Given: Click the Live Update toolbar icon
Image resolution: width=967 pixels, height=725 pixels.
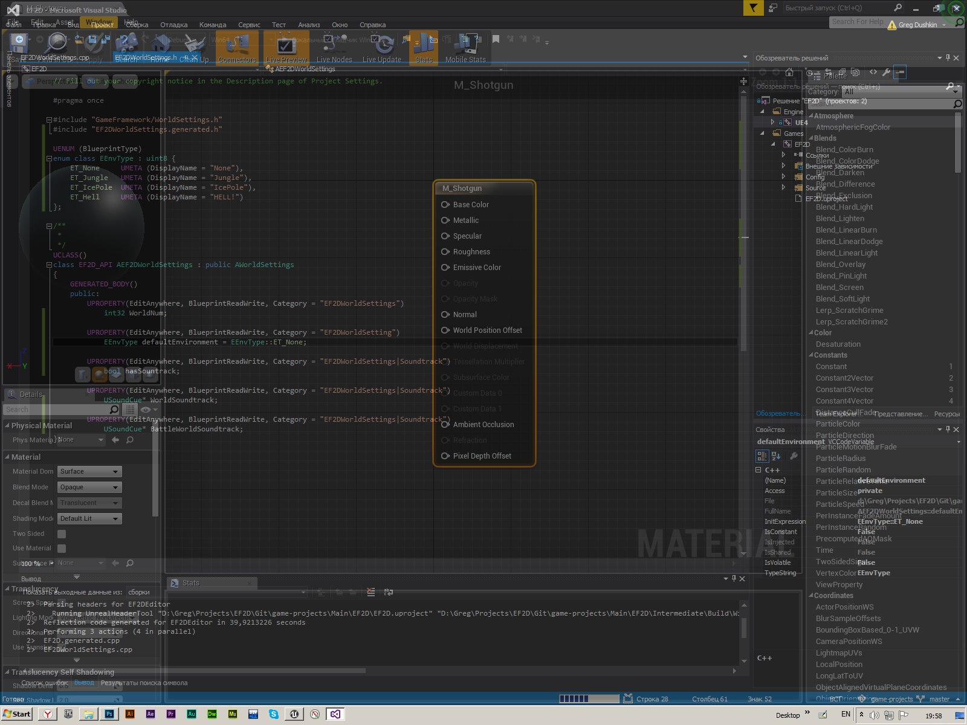Looking at the screenshot, I should tap(381, 43).
